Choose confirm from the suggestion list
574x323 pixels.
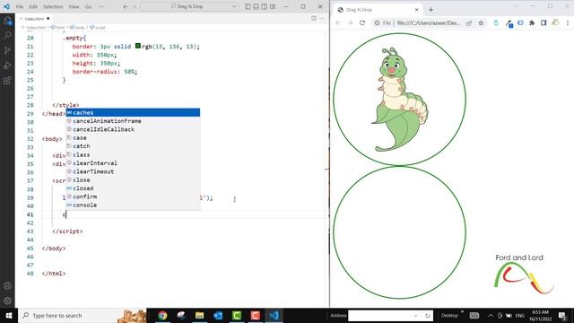[133, 196]
